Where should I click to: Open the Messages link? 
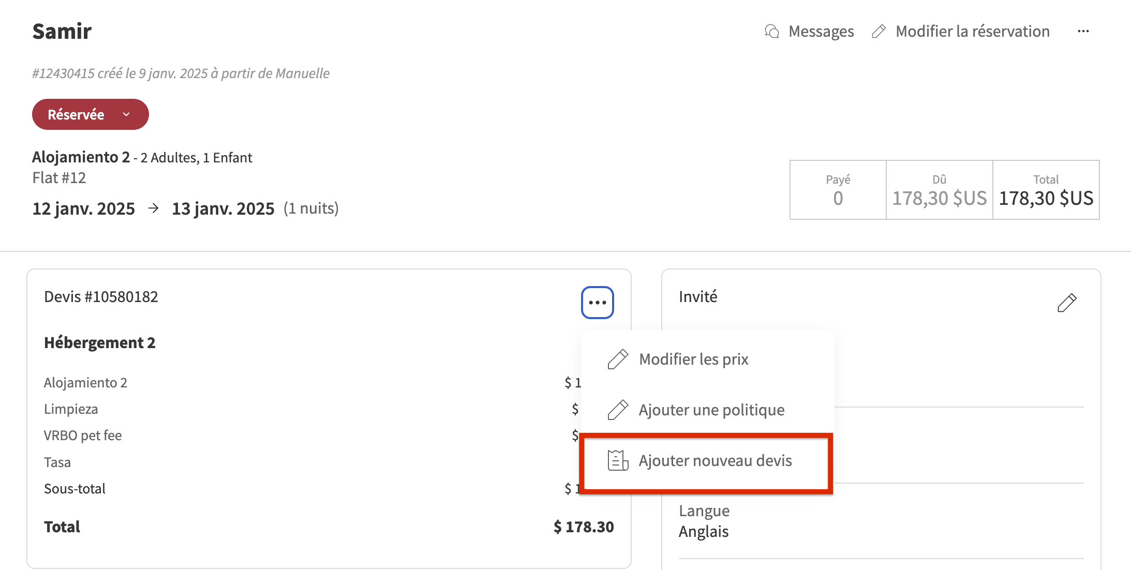(x=821, y=32)
